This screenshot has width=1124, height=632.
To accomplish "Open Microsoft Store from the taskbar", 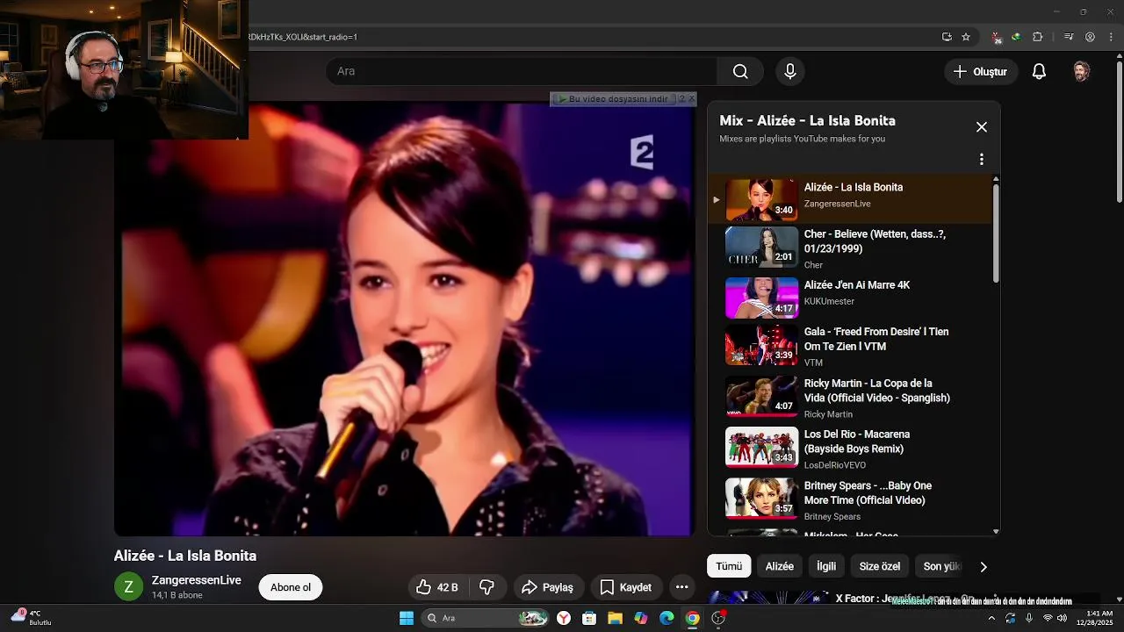I will point(589,618).
